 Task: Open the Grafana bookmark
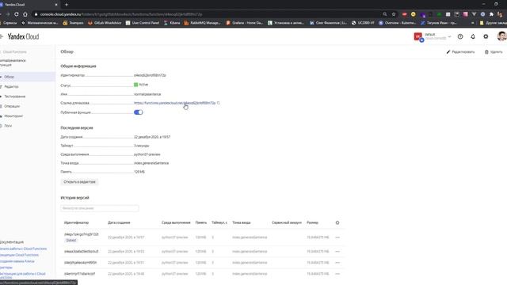[x=245, y=23]
